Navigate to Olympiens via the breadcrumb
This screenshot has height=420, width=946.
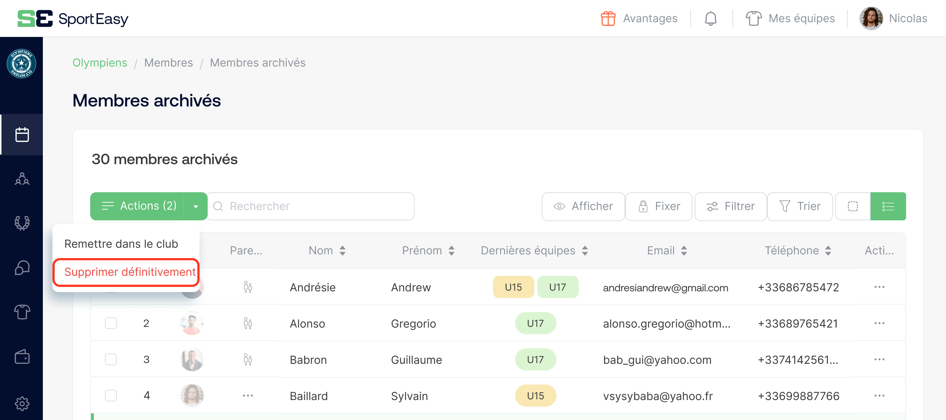click(x=100, y=62)
